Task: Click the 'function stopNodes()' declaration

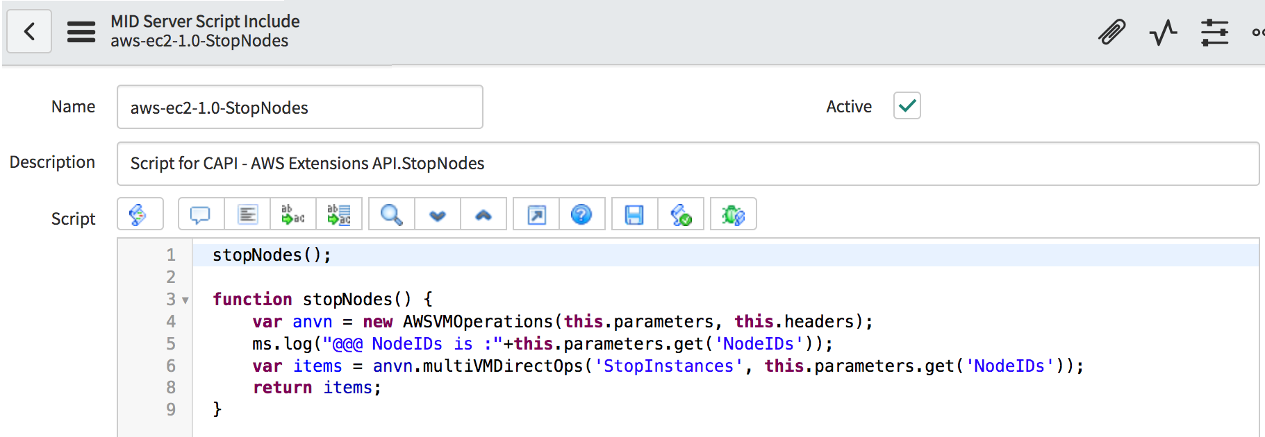Action: (x=312, y=300)
